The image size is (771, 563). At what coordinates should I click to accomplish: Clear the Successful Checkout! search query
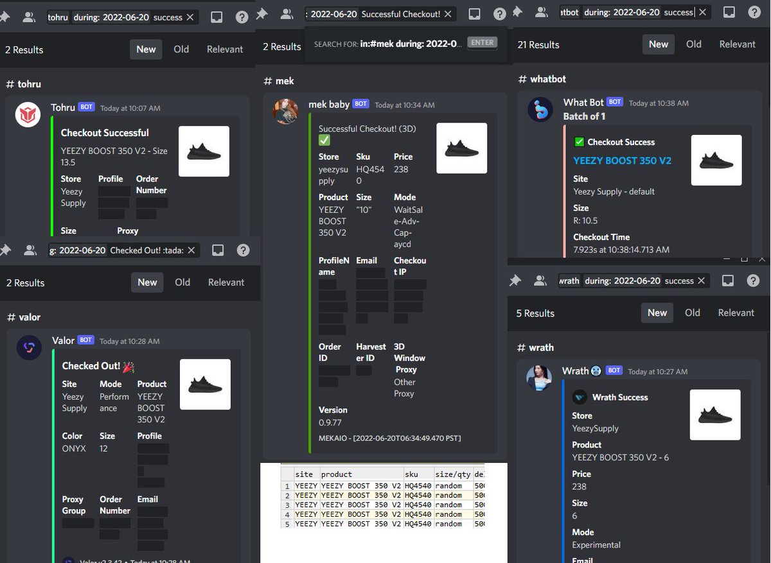(448, 13)
